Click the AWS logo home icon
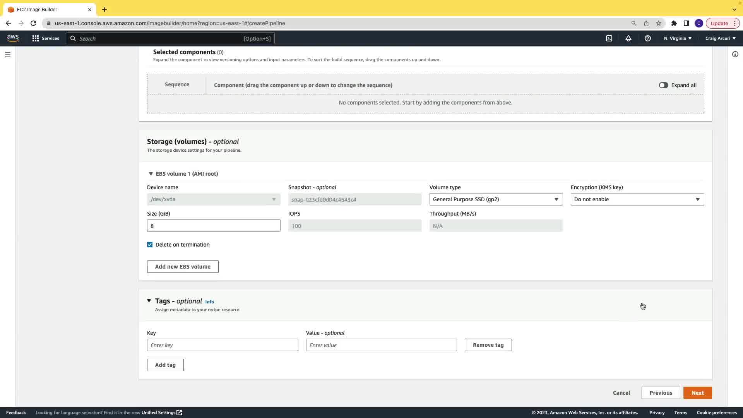The height and width of the screenshot is (418, 743). pos(13,38)
